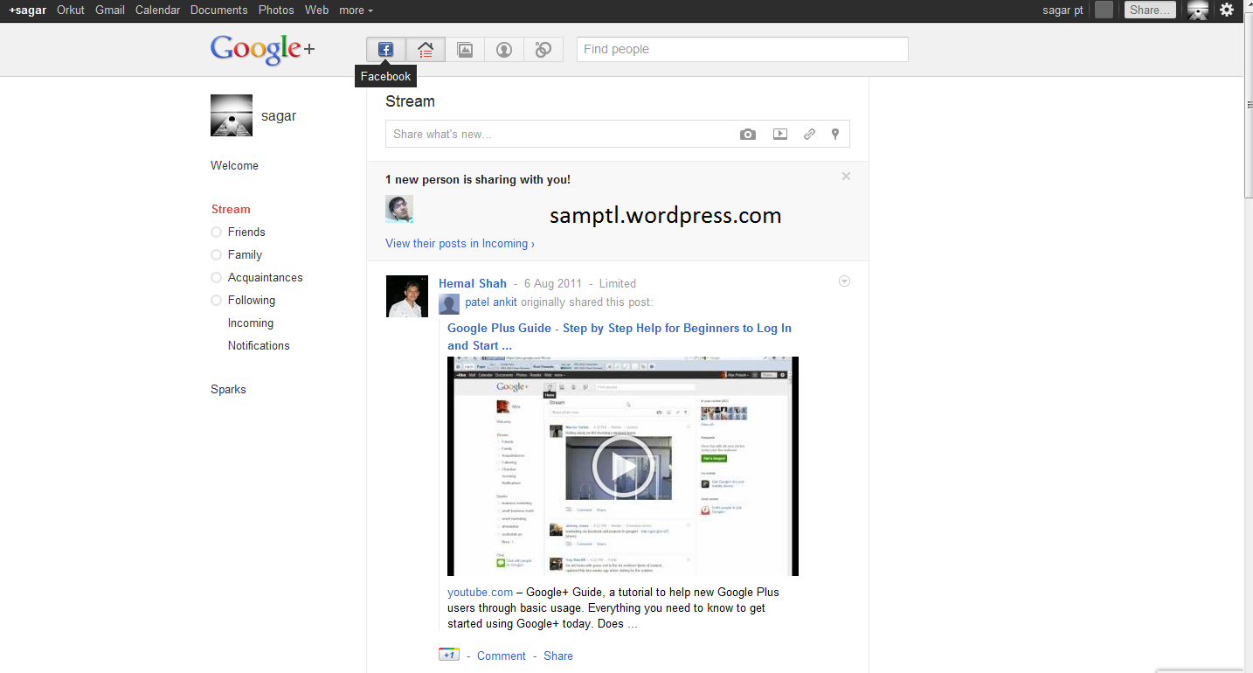
Task: Select Stream in the sidebar
Action: click(231, 209)
